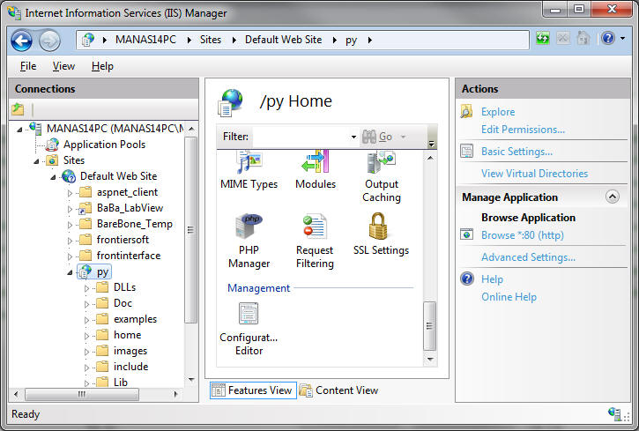The height and width of the screenshot is (431, 639).
Task: Select the include folder in tree
Action: (130, 367)
